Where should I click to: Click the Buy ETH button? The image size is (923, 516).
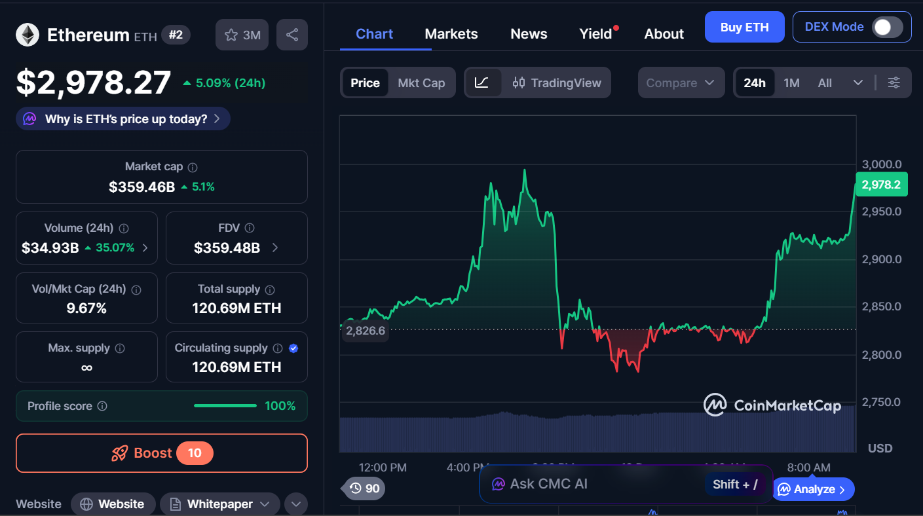coord(744,27)
